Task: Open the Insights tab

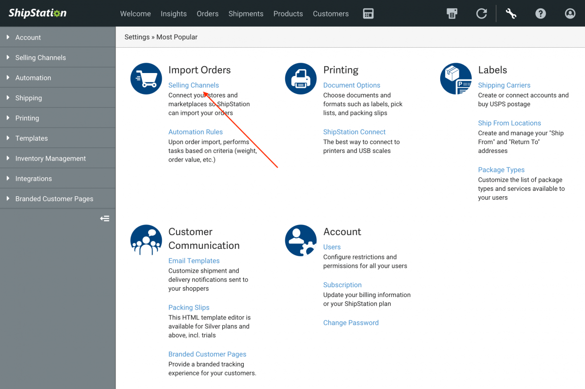Action: pyautogui.click(x=174, y=14)
